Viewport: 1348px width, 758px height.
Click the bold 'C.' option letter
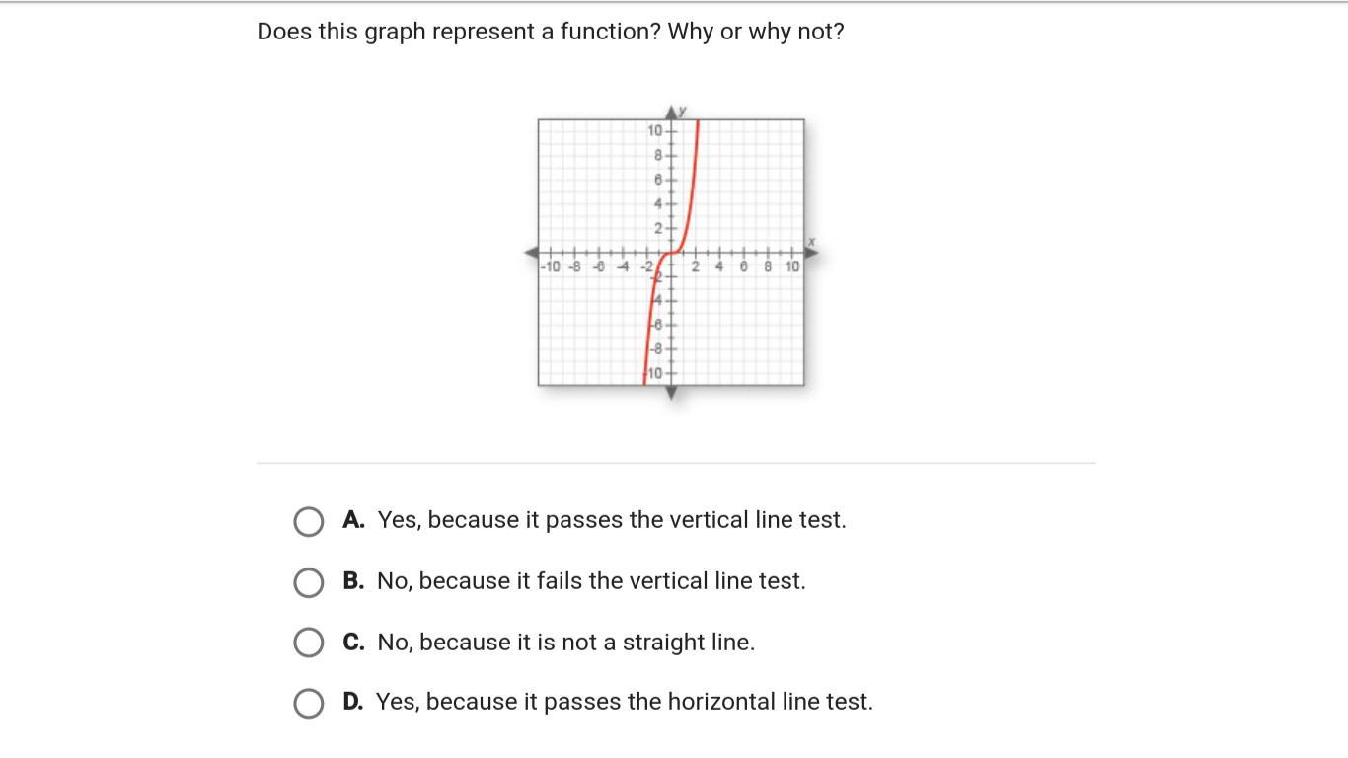[353, 643]
